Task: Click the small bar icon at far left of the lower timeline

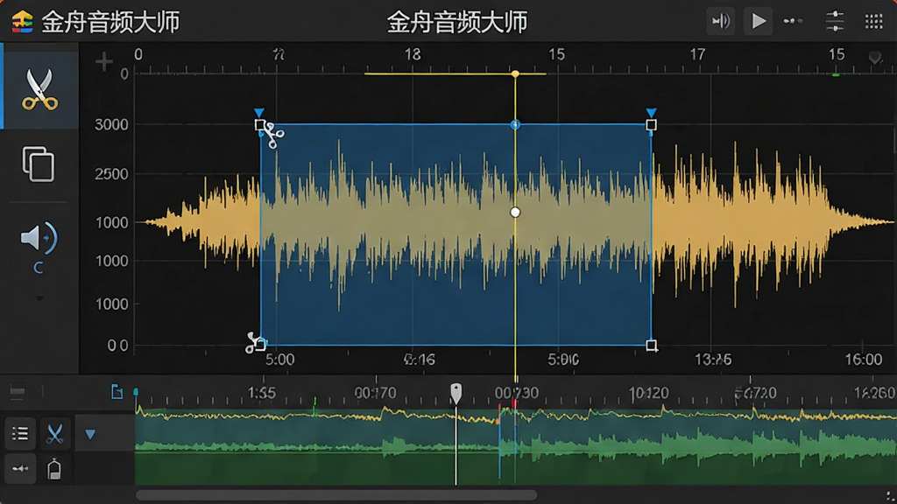Action: pyautogui.click(x=18, y=391)
